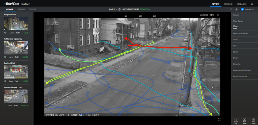Viewport: 258px width, 125px height.
Task: Click the Cases breadcrumb link
Action: click(112, 9)
